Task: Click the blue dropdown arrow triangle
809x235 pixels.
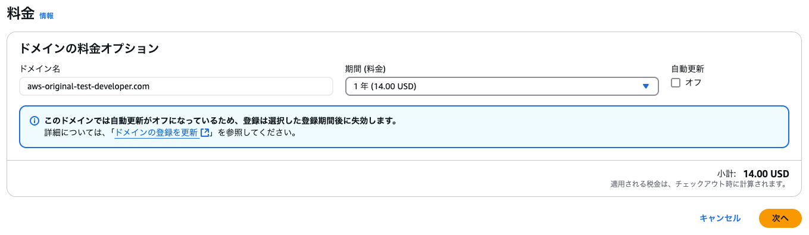Action: click(646, 86)
